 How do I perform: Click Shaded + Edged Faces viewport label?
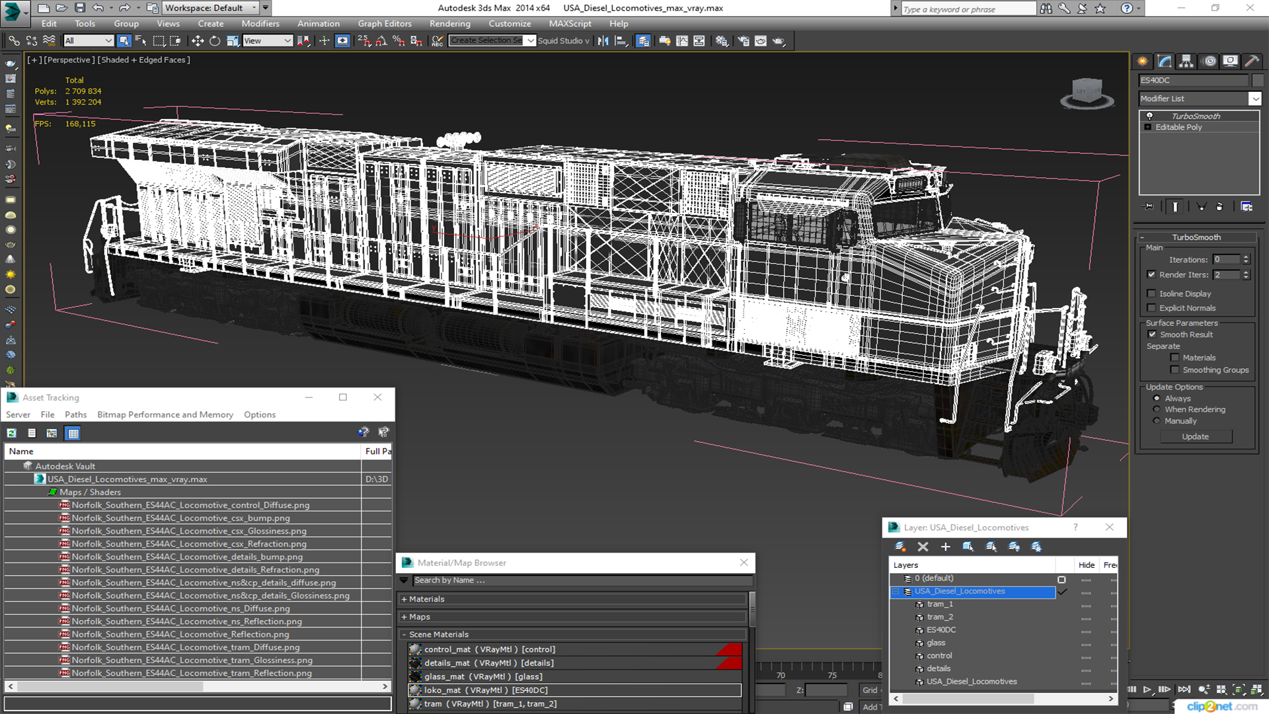(x=143, y=59)
